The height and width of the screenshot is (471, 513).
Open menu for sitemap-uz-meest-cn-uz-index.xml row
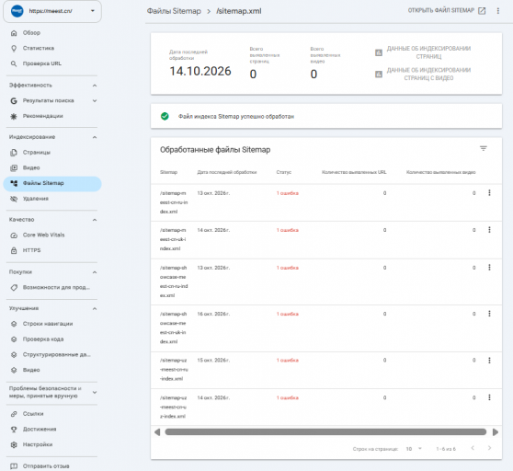click(489, 397)
